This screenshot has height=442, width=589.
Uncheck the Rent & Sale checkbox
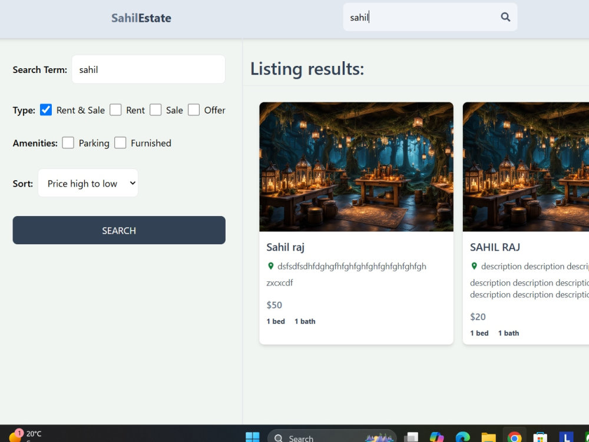coord(46,110)
